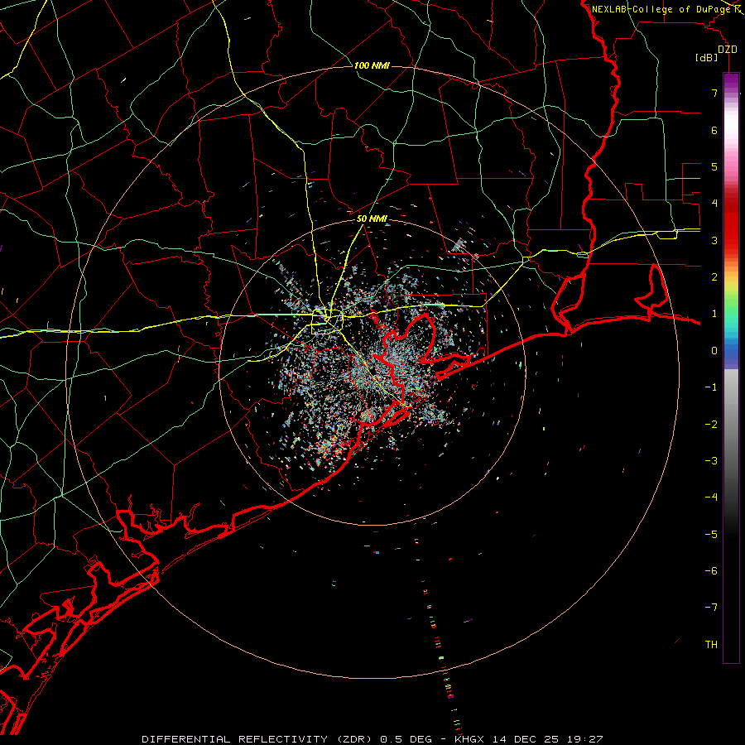Click the -5 value on the color scale

click(711, 534)
